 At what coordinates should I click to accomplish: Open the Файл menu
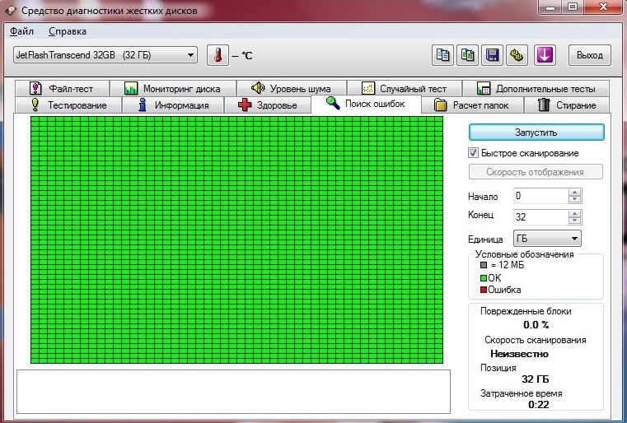pos(21,31)
